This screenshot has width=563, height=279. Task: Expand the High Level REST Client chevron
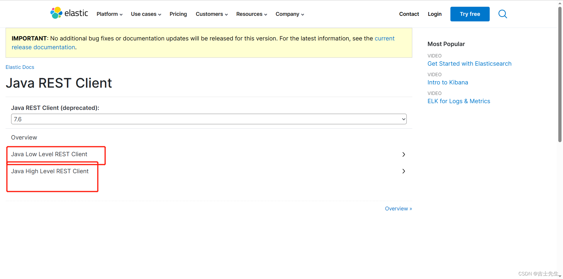click(x=404, y=171)
